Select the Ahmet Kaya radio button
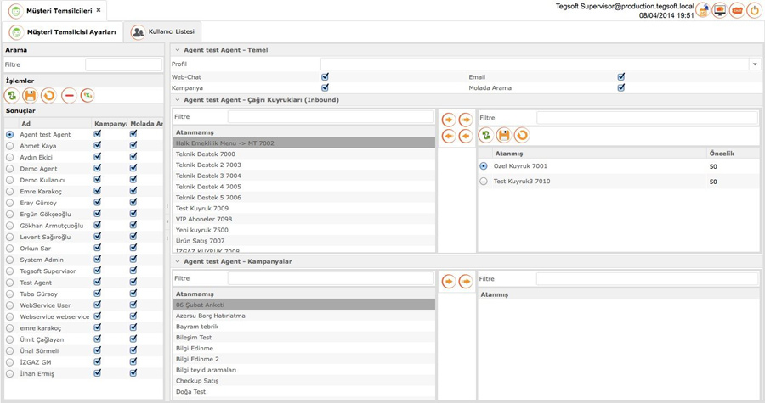The width and height of the screenshot is (765, 403). [x=9, y=146]
